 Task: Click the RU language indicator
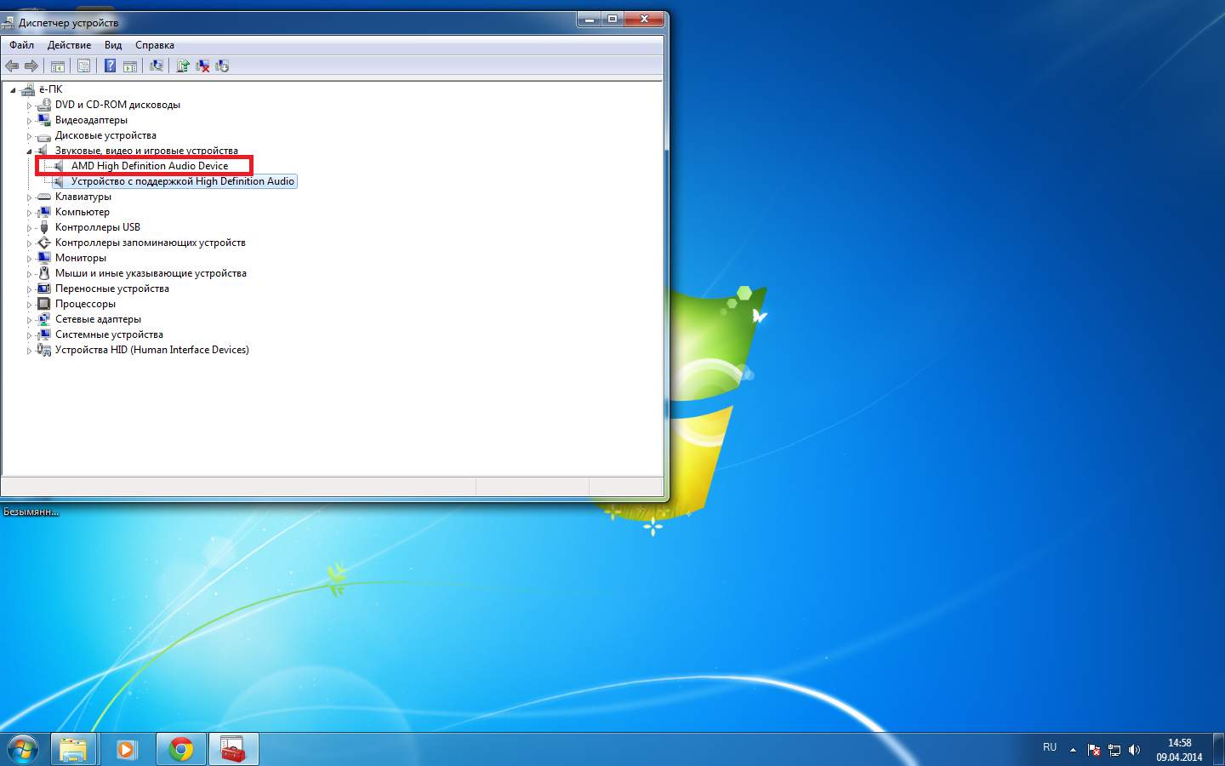(1050, 747)
